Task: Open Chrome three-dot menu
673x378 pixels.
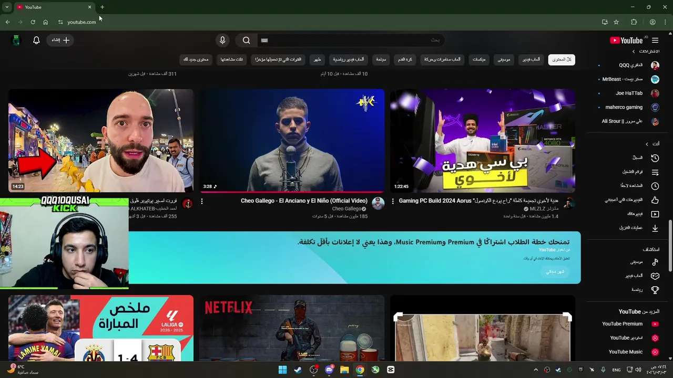Action: pyautogui.click(x=666, y=22)
